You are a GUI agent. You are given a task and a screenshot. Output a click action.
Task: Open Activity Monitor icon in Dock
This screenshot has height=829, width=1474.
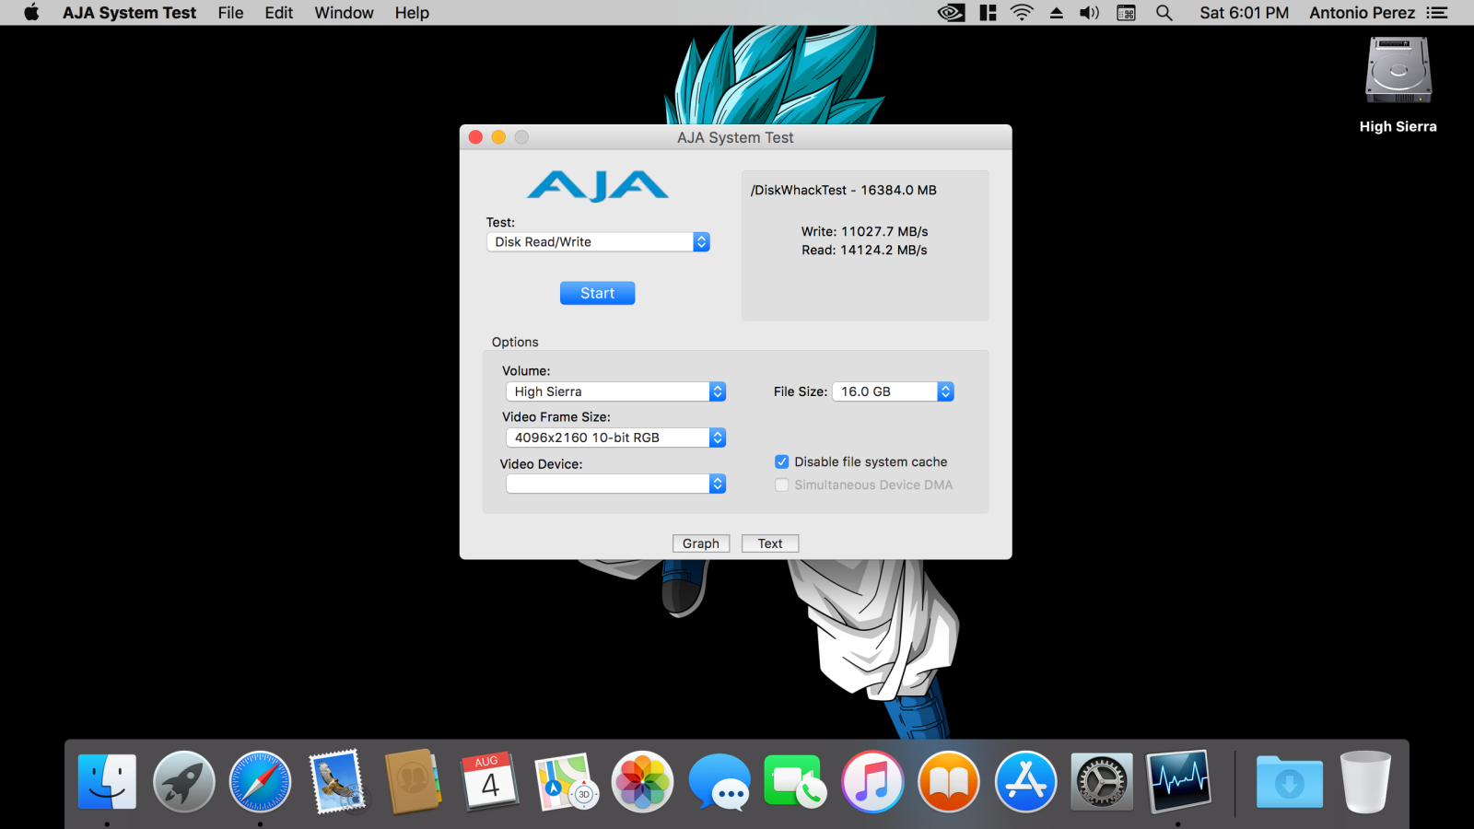point(1177,782)
